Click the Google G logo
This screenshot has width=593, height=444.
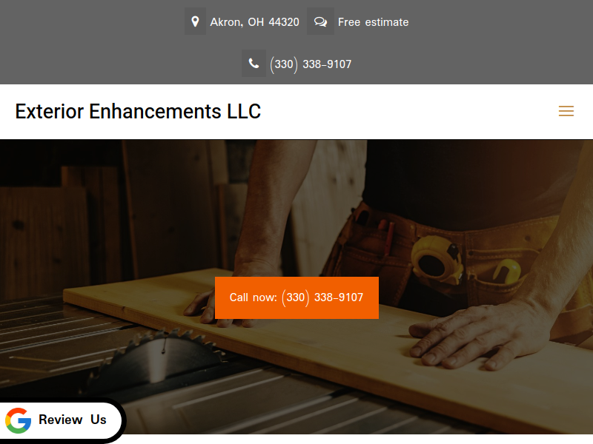[x=18, y=420]
